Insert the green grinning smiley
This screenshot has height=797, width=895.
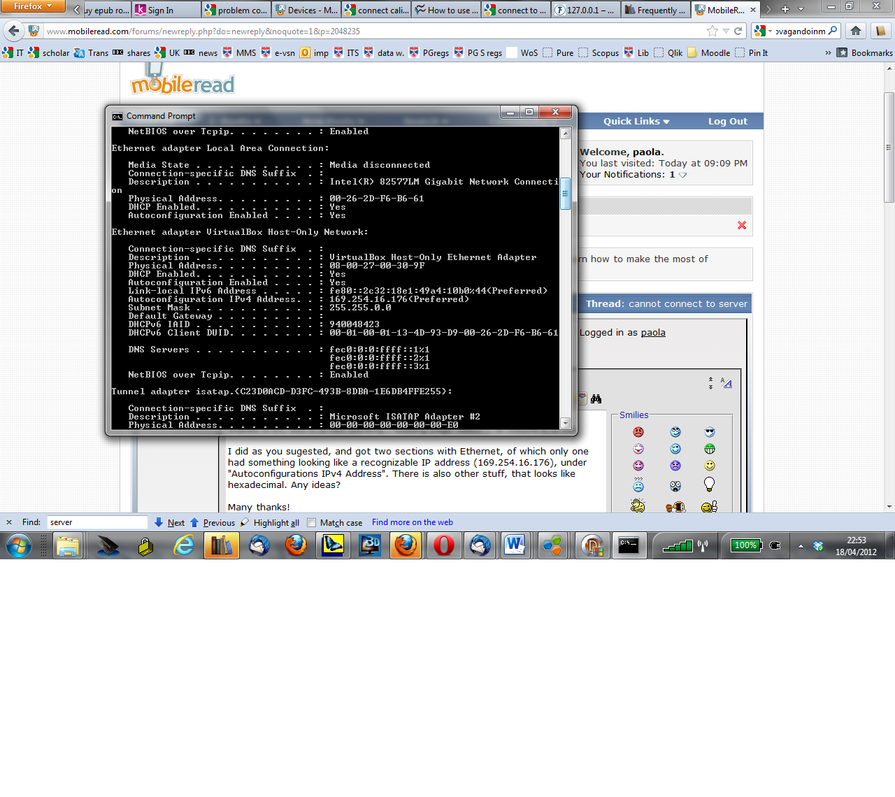point(710,449)
